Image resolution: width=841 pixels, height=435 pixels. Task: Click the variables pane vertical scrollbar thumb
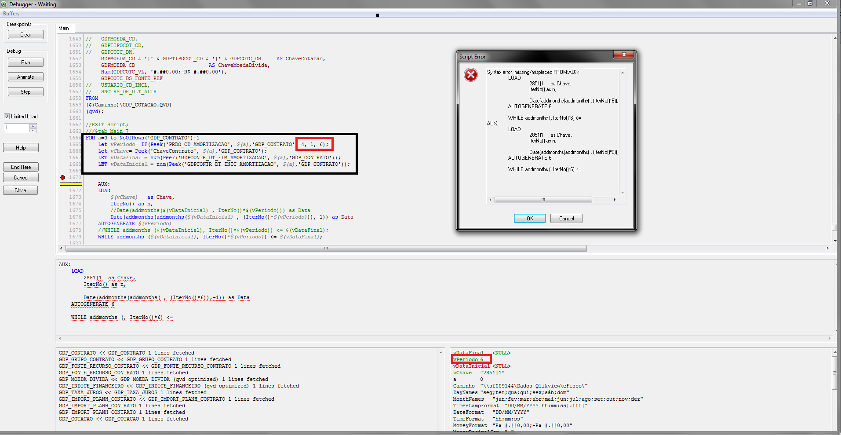[x=835, y=373]
